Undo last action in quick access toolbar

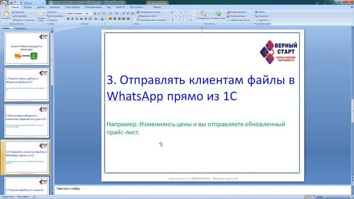15,2
